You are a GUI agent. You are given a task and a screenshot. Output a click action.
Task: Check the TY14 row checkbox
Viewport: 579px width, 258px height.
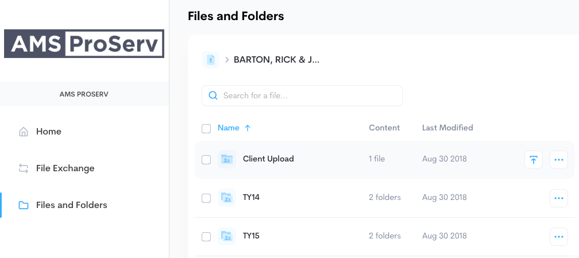(206, 198)
